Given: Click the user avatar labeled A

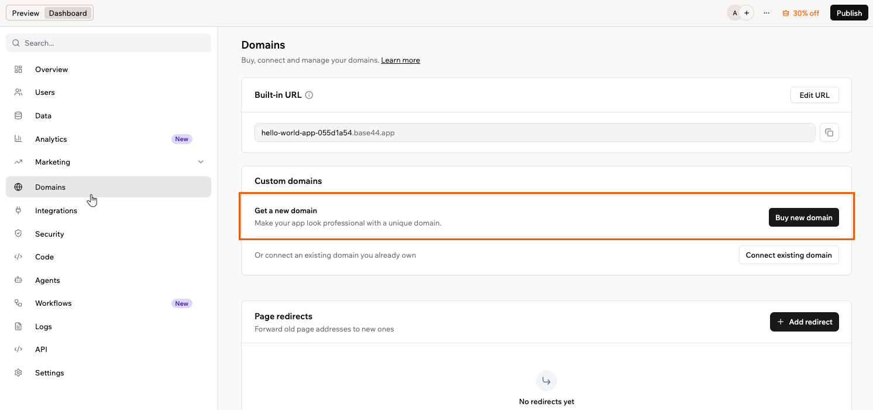Looking at the screenshot, I should tap(734, 13).
